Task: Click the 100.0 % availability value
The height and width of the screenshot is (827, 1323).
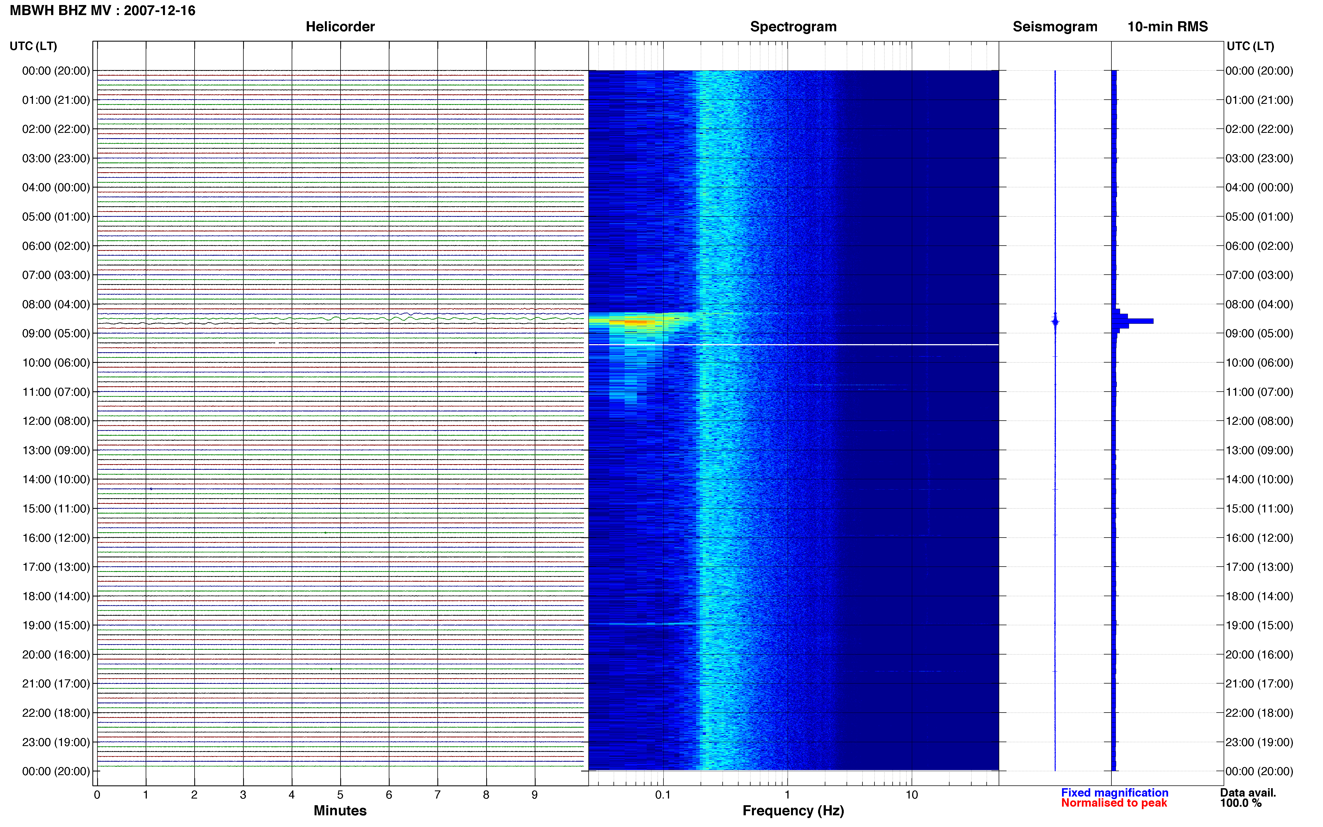Action: 1240,803
